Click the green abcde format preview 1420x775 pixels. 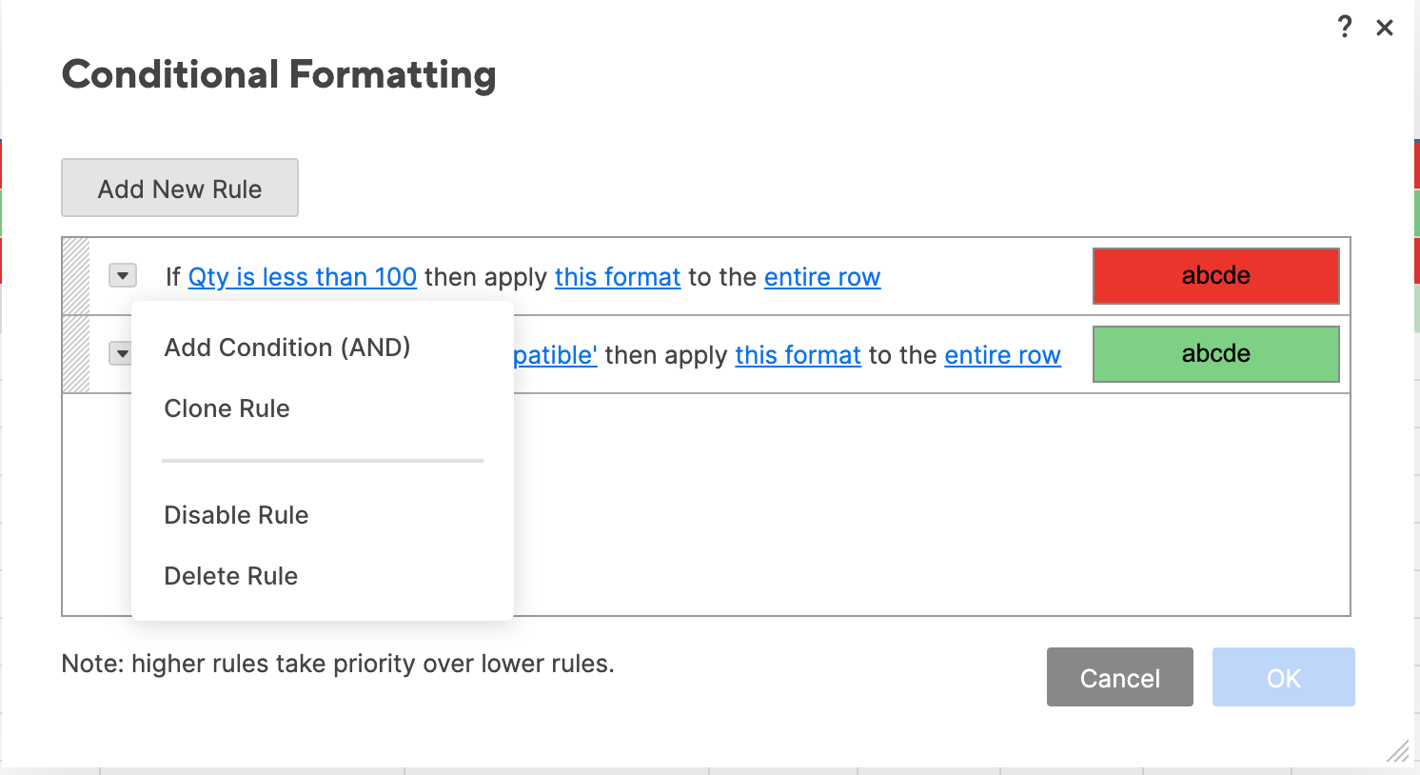click(1215, 354)
